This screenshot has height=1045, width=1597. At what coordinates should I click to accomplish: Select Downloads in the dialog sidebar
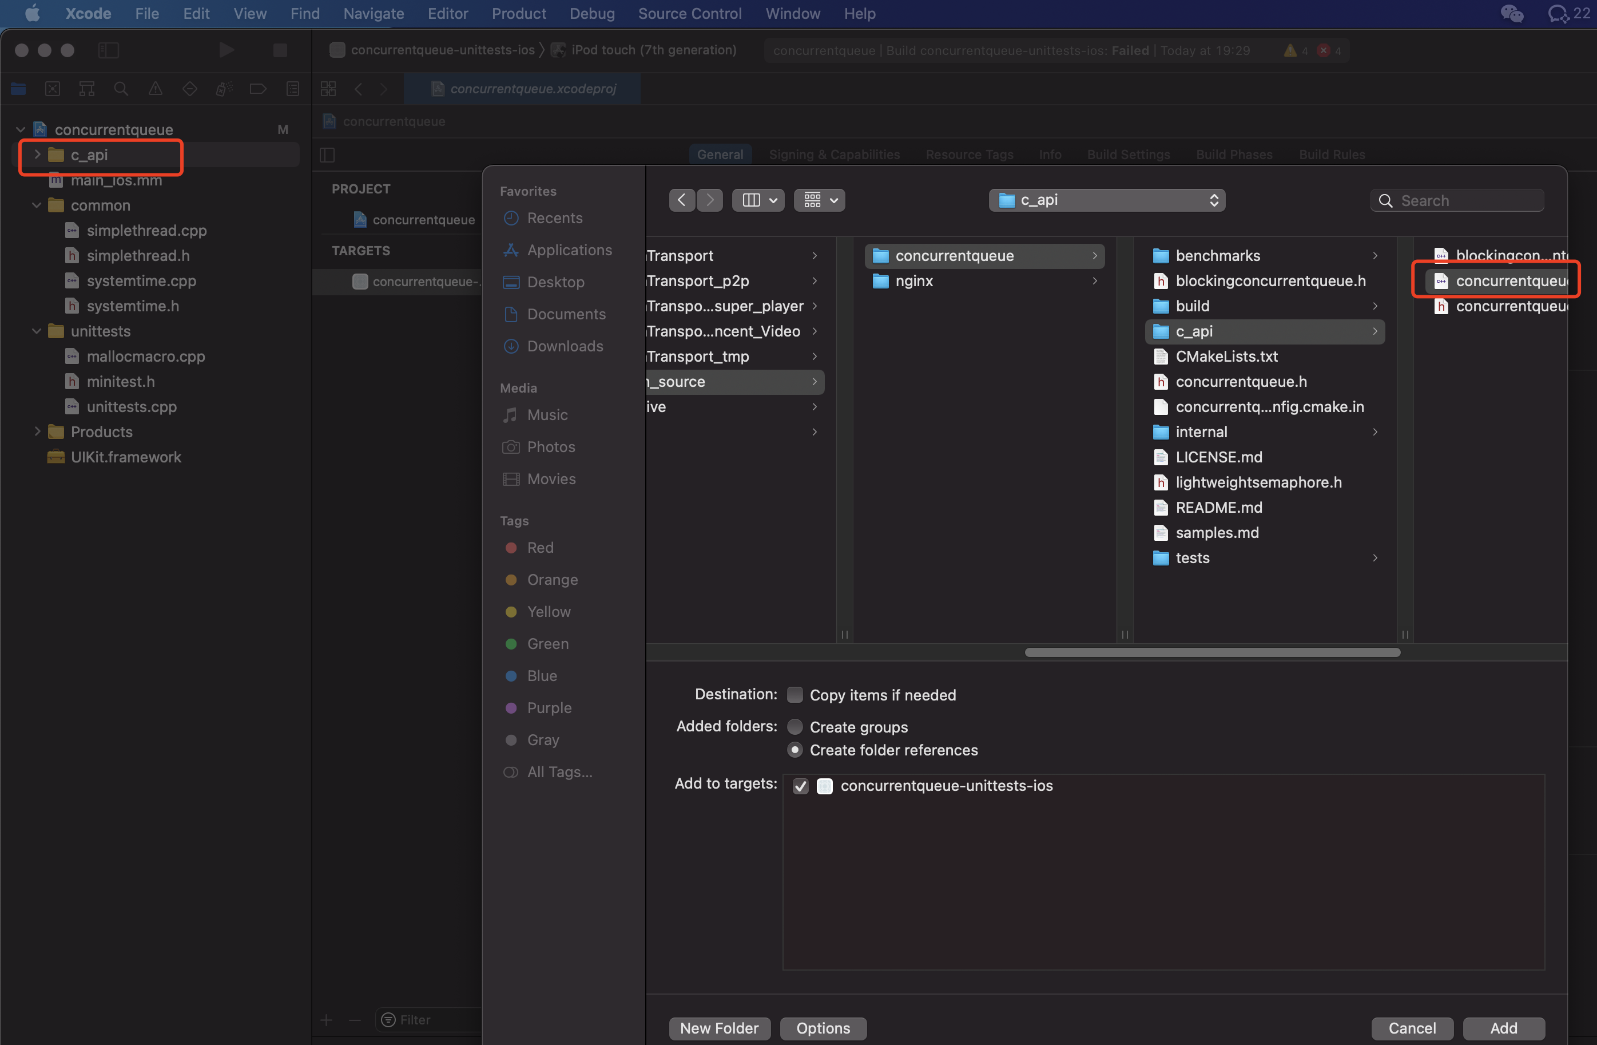click(565, 346)
